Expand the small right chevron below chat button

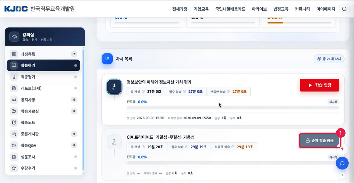(x=342, y=175)
